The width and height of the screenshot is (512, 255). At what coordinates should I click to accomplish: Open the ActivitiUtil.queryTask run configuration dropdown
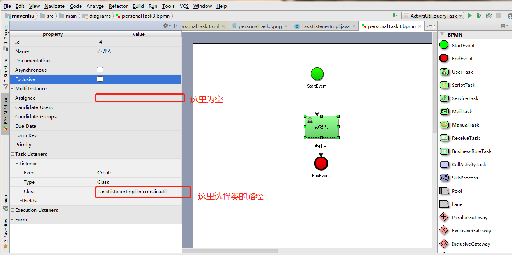point(432,16)
